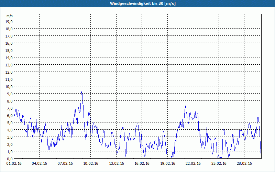The width and height of the screenshot is (275, 172).
Task: Select the 16.02.16 date on x-axis
Action: pos(142,164)
